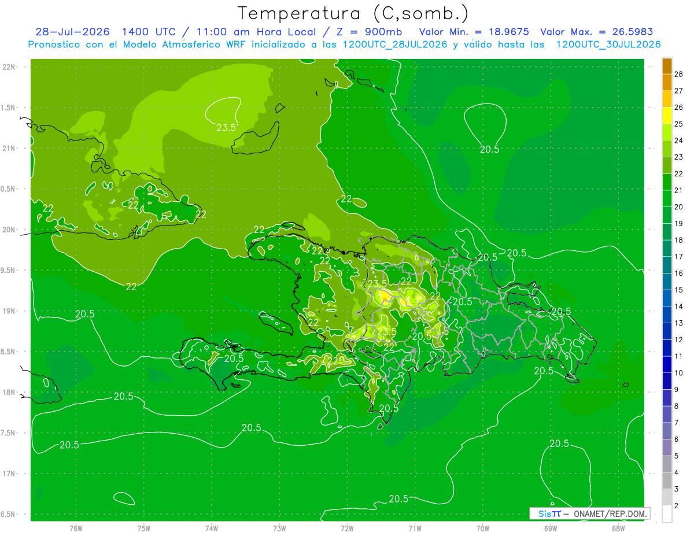Screen dimensions: 694x536
Task: Click the "74W" longitude axis label
Action: [212, 528]
